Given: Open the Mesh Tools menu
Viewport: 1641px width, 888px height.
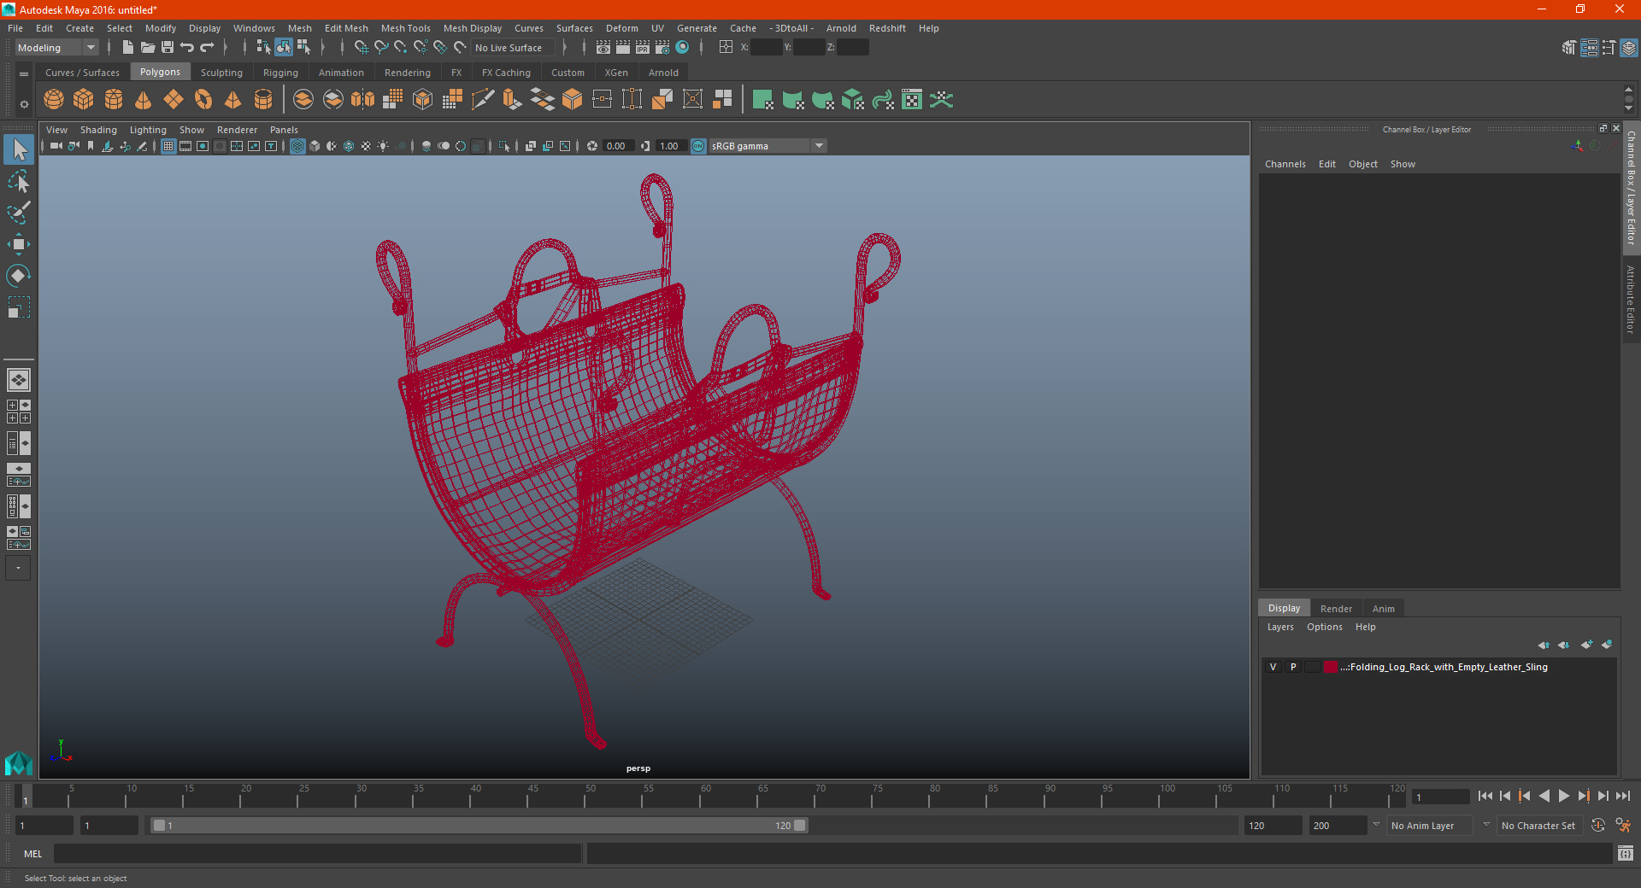Looking at the screenshot, I should (405, 28).
